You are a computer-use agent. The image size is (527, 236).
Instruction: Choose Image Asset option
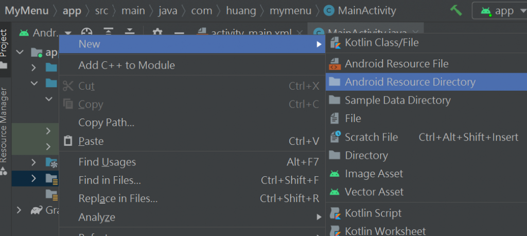(x=426, y=173)
